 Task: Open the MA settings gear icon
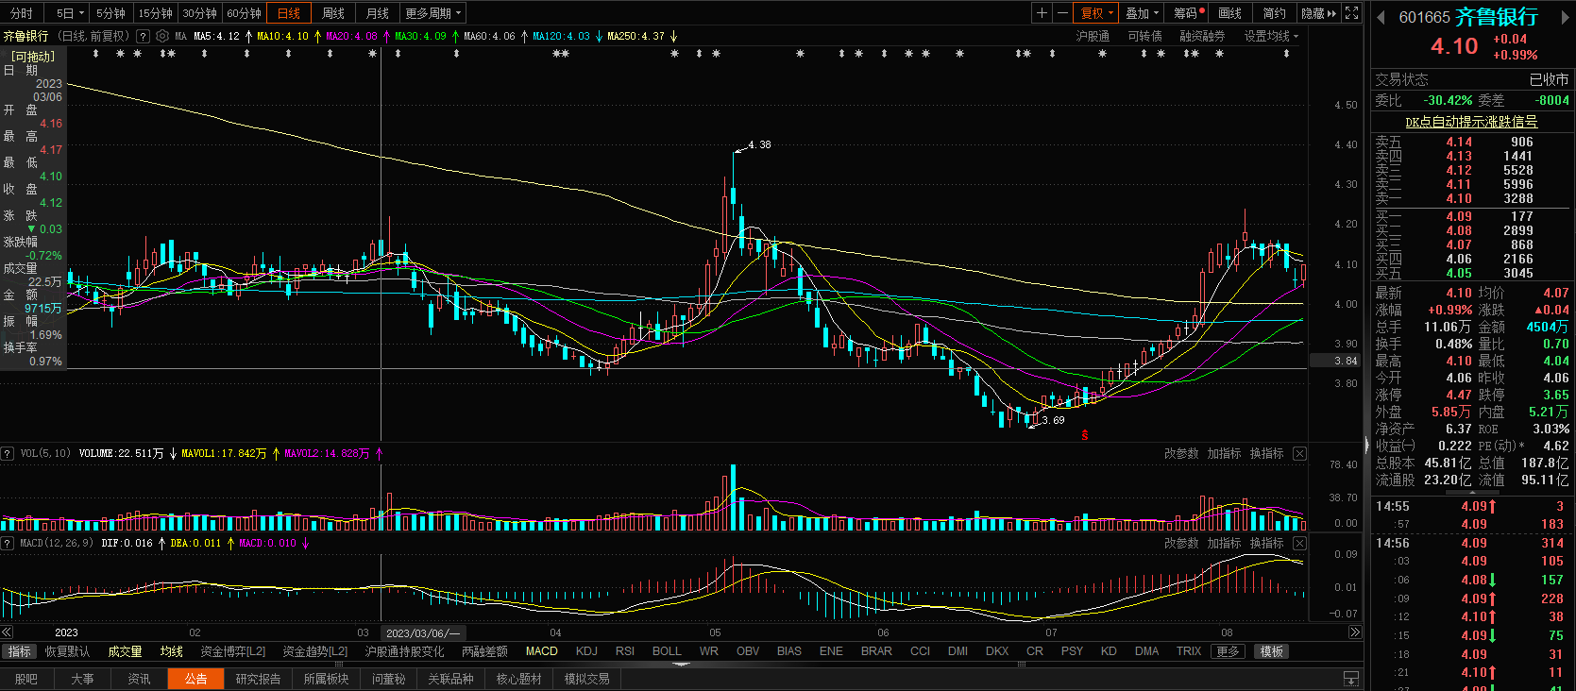pos(162,36)
